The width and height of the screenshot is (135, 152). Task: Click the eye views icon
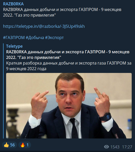(x=106, y=147)
